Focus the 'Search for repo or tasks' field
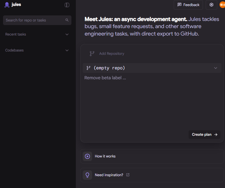Screen dimensions: 225x188 tap(37, 20)
